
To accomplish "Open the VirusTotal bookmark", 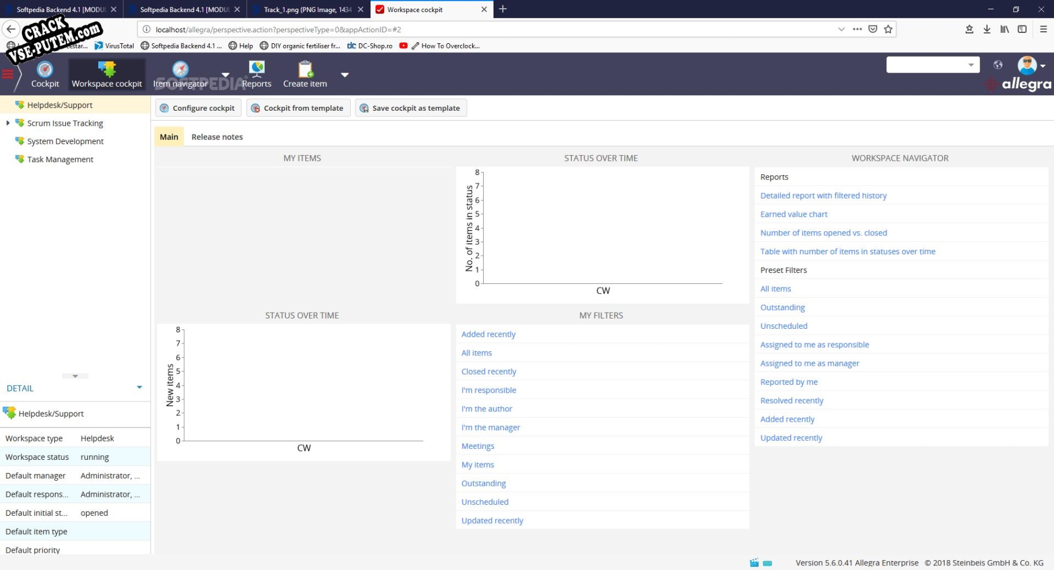I will point(114,46).
